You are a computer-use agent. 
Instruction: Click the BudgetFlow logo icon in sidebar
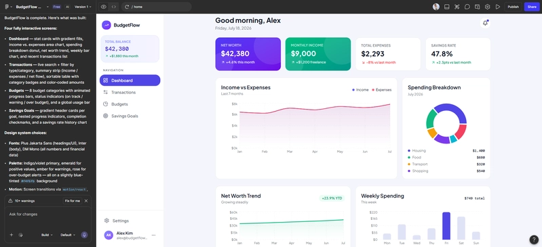(107, 25)
